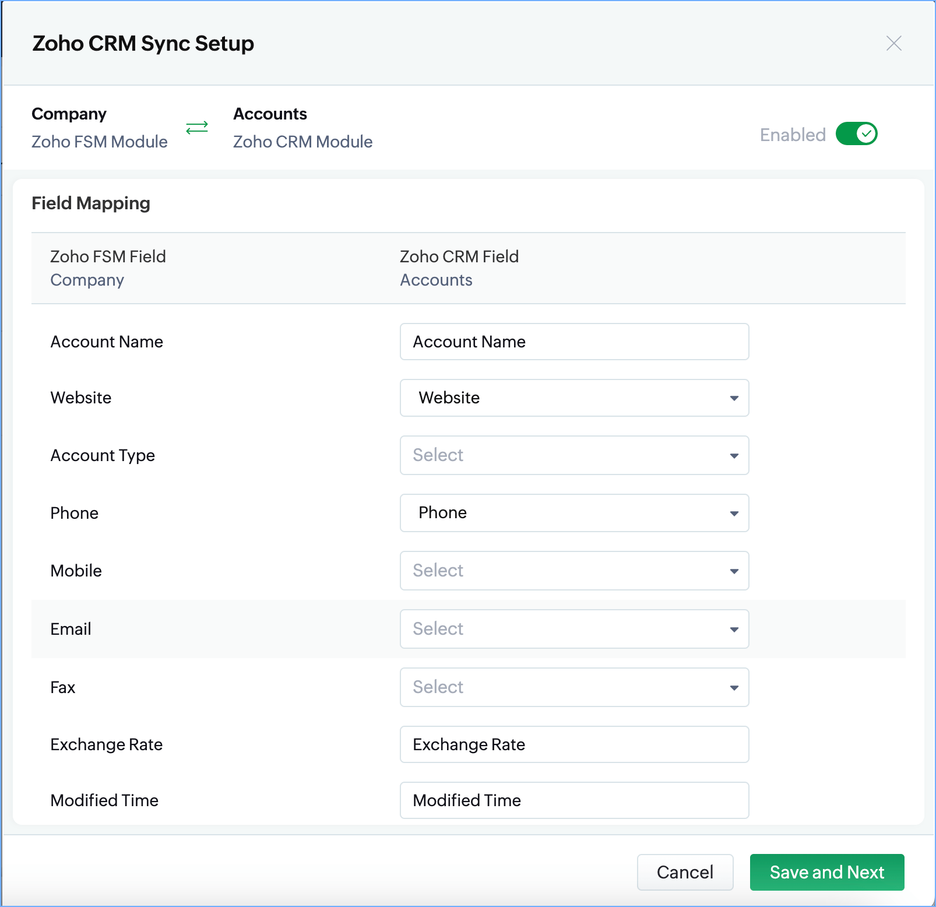Click the Accounts link under Zoho CRM Field
The image size is (936, 907).
tap(436, 280)
